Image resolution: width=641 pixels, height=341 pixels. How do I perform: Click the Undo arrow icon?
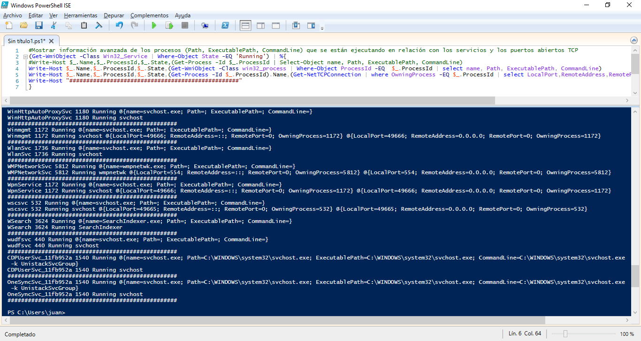tap(119, 25)
